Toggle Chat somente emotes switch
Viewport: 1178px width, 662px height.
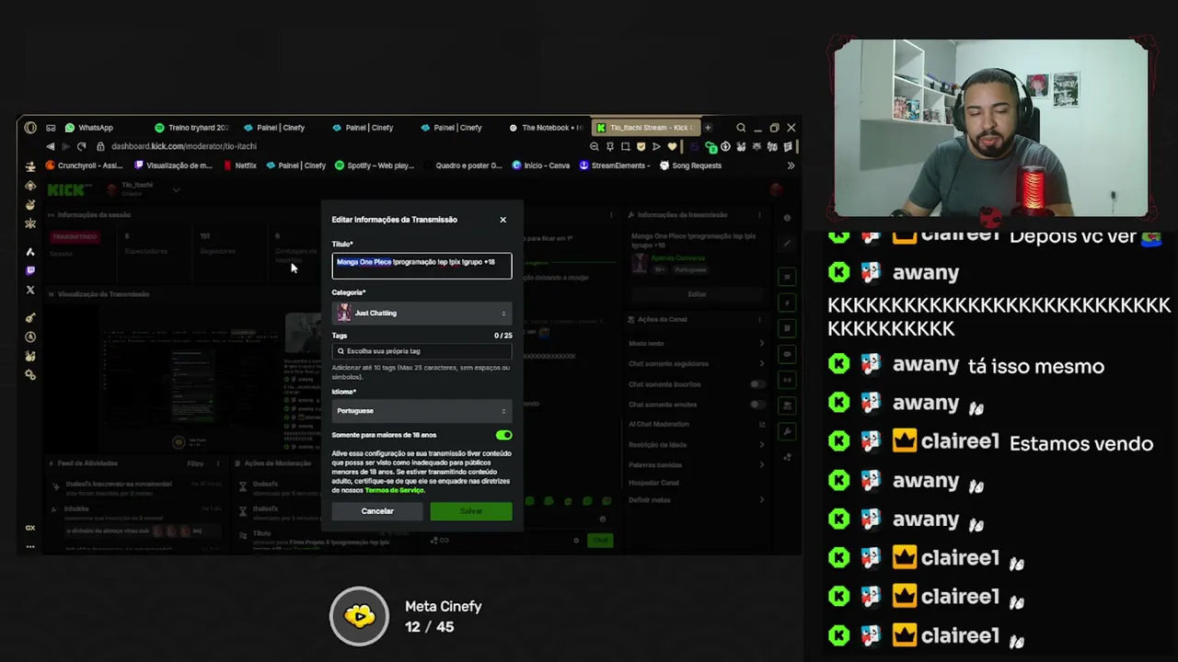coord(757,405)
